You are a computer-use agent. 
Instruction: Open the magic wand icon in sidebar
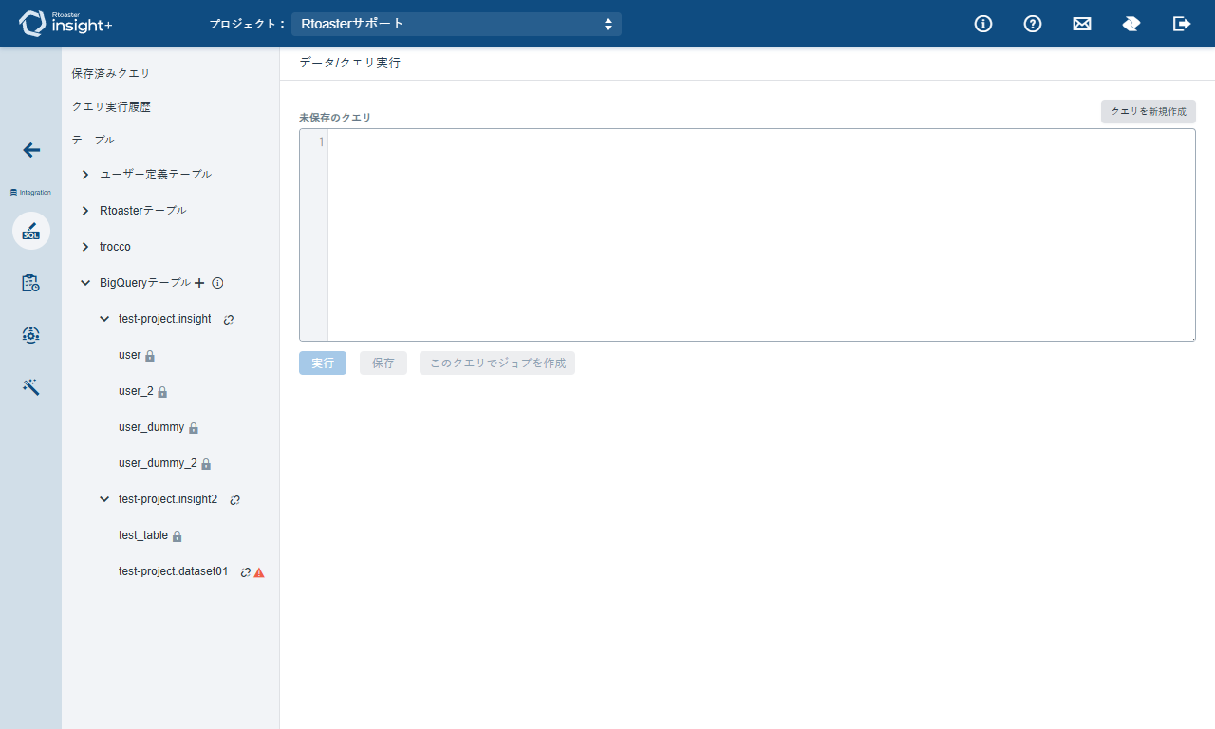click(31, 386)
